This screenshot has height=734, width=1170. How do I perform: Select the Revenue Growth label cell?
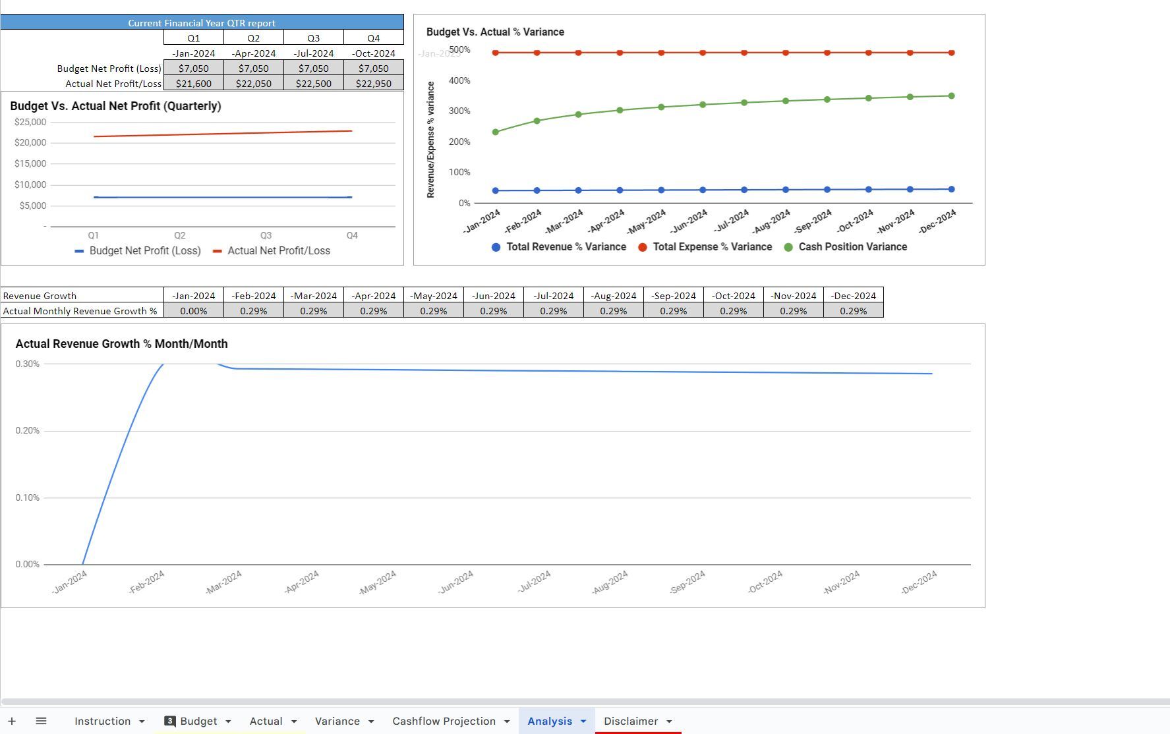tap(82, 295)
